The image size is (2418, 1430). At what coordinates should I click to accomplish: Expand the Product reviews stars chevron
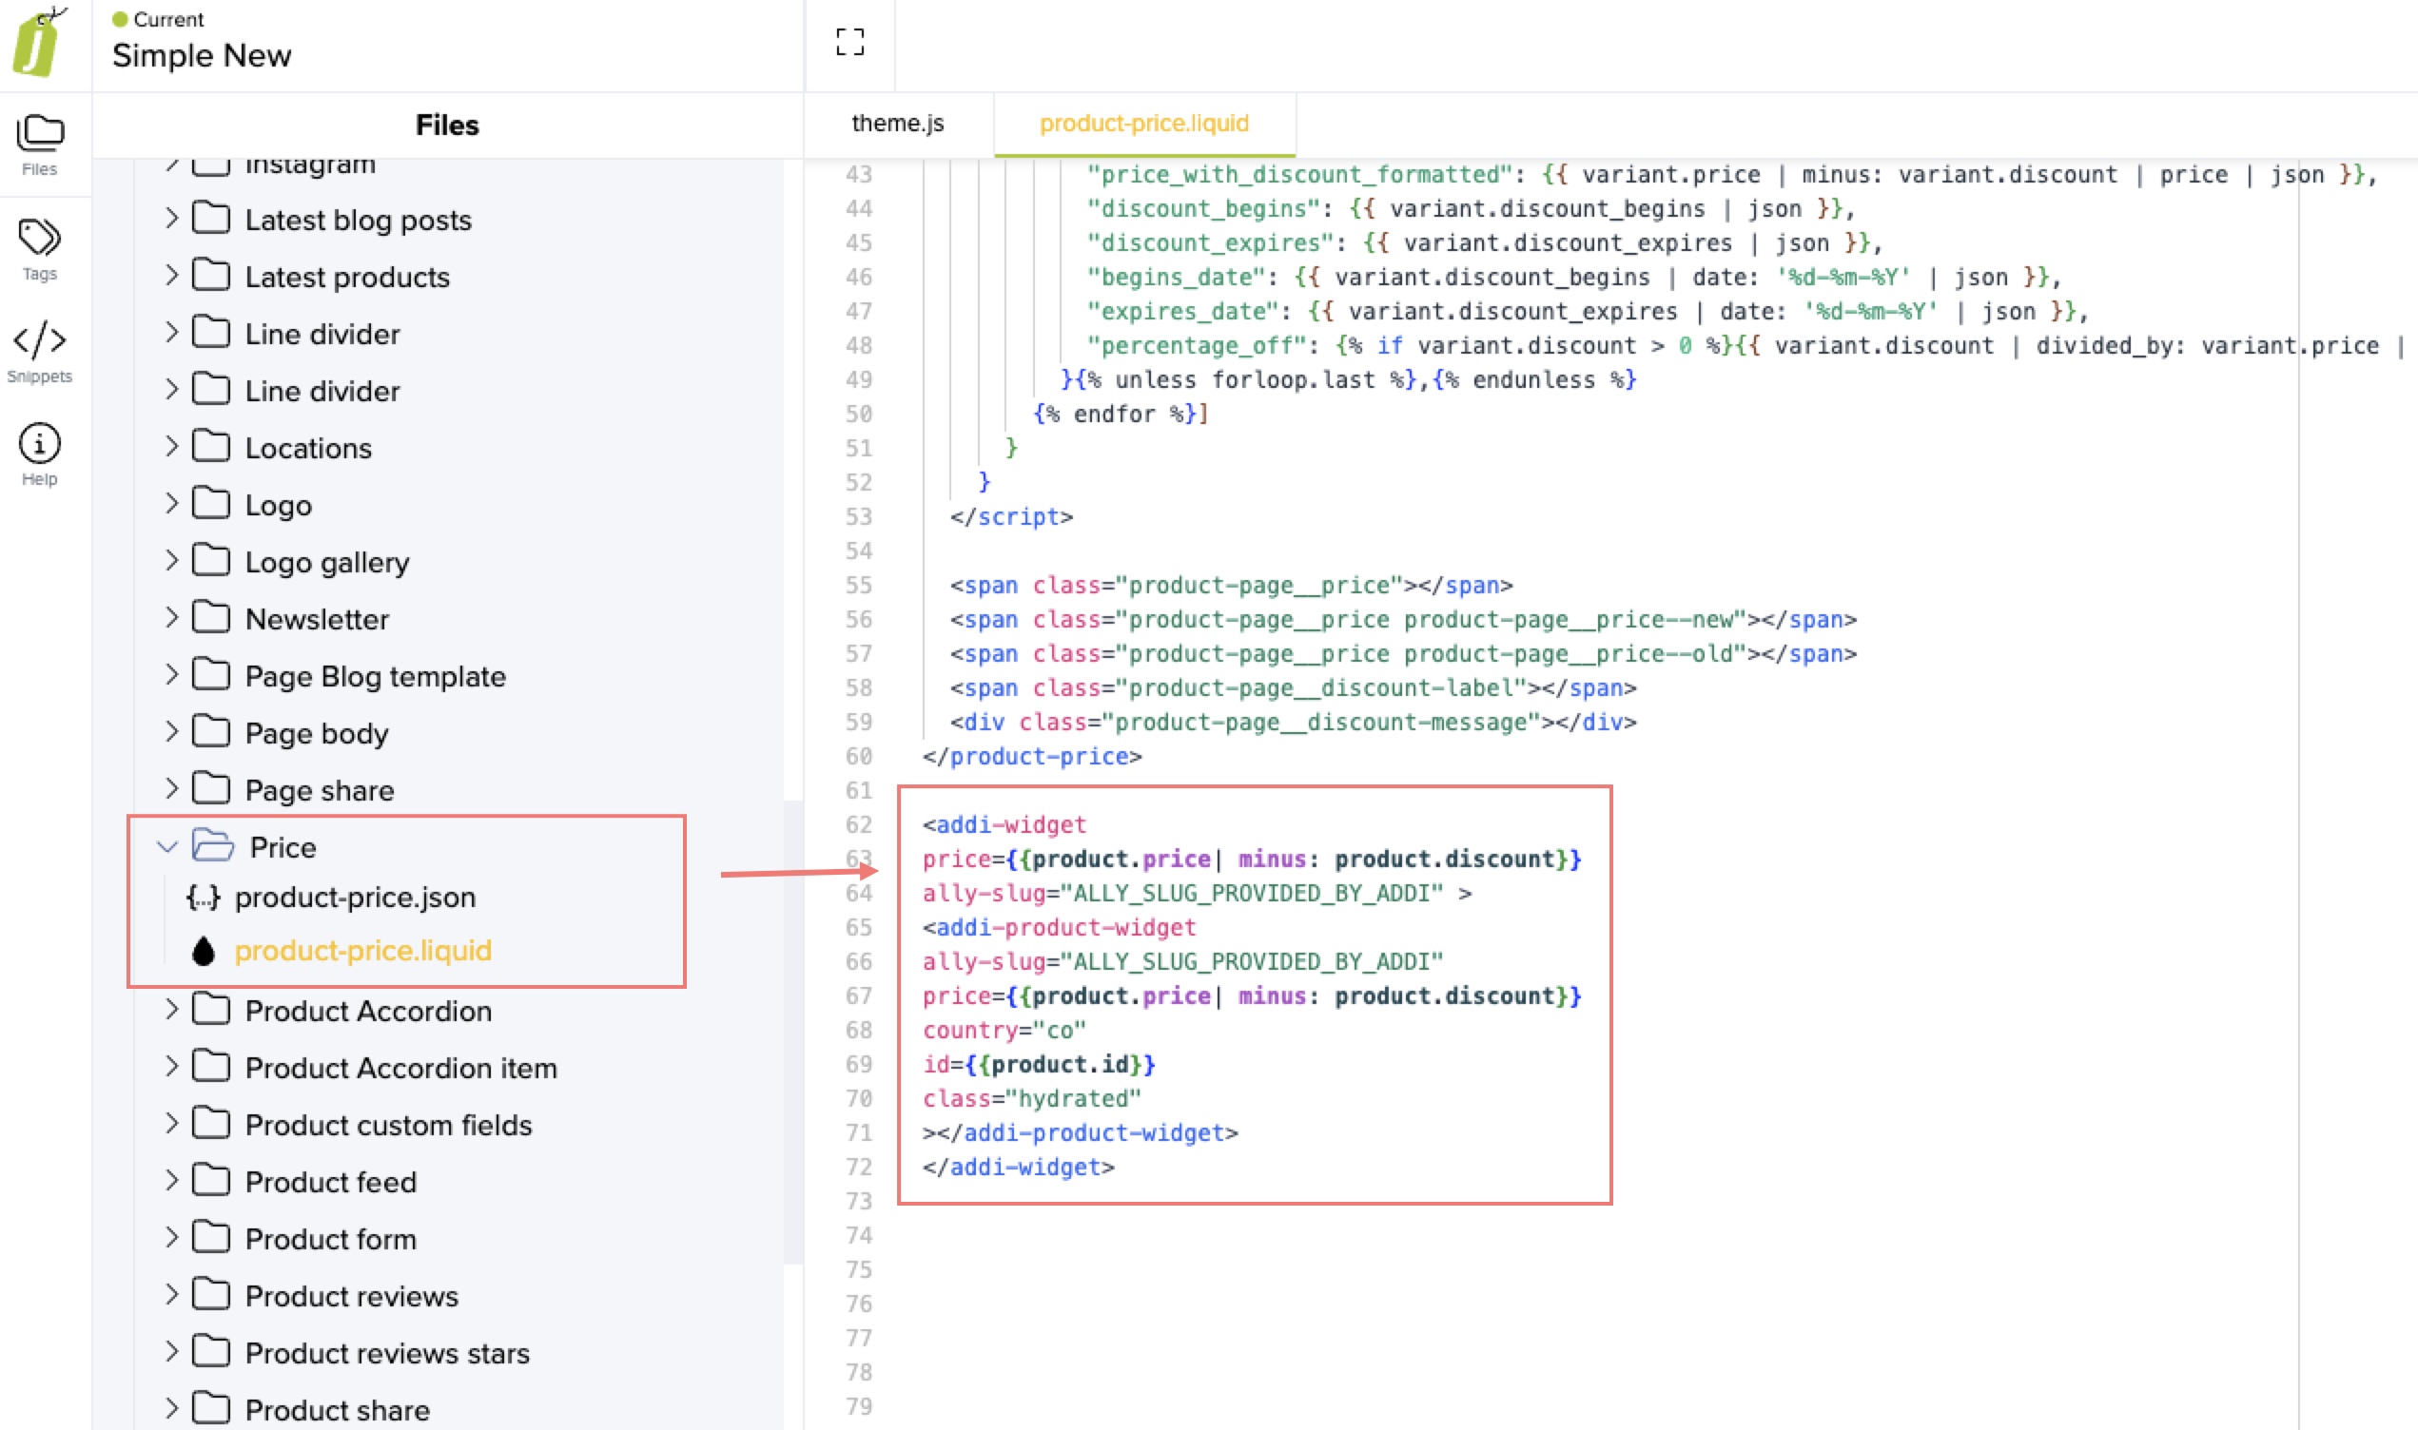pos(171,1352)
